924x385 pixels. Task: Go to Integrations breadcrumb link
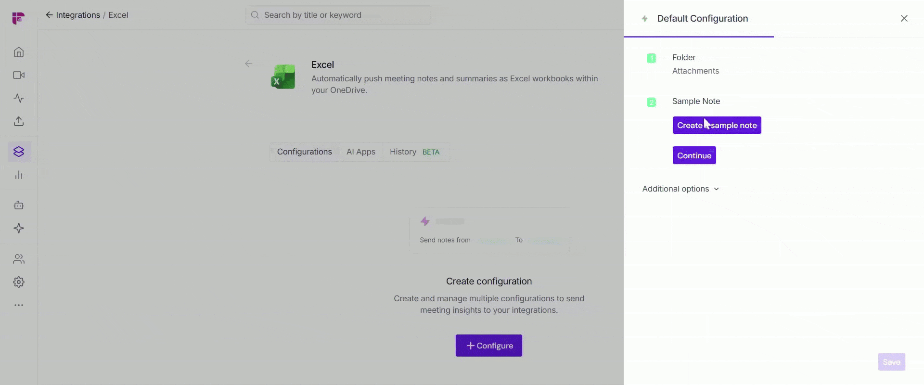click(78, 15)
